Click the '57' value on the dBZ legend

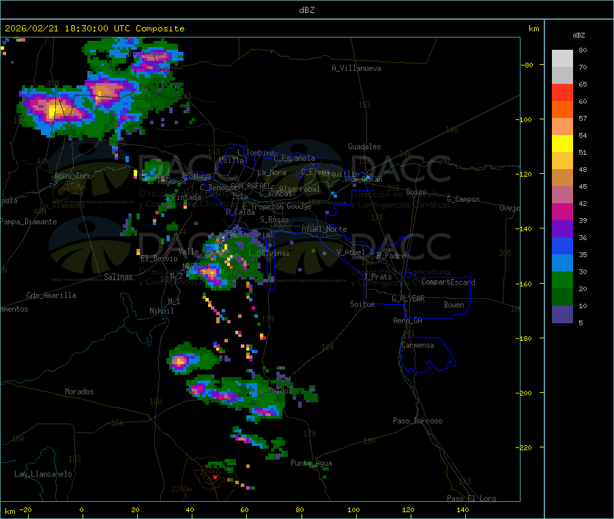[583, 118]
